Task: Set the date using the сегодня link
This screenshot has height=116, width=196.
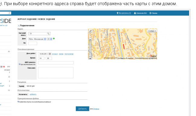Action: pyautogui.click(x=55, y=54)
